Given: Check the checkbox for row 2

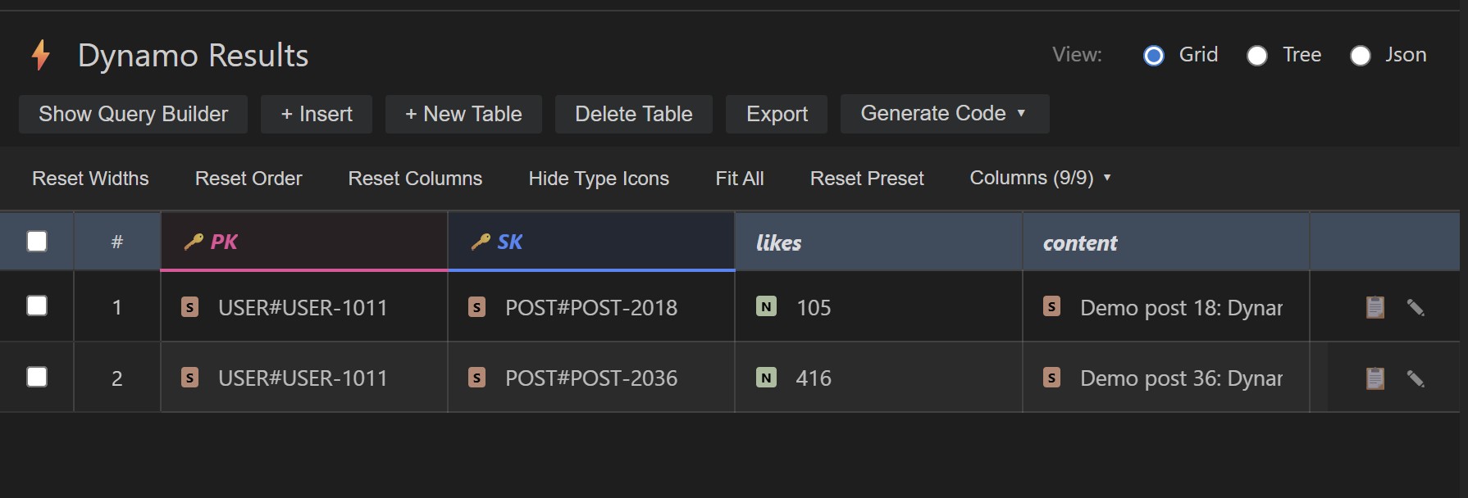Looking at the screenshot, I should (37, 377).
